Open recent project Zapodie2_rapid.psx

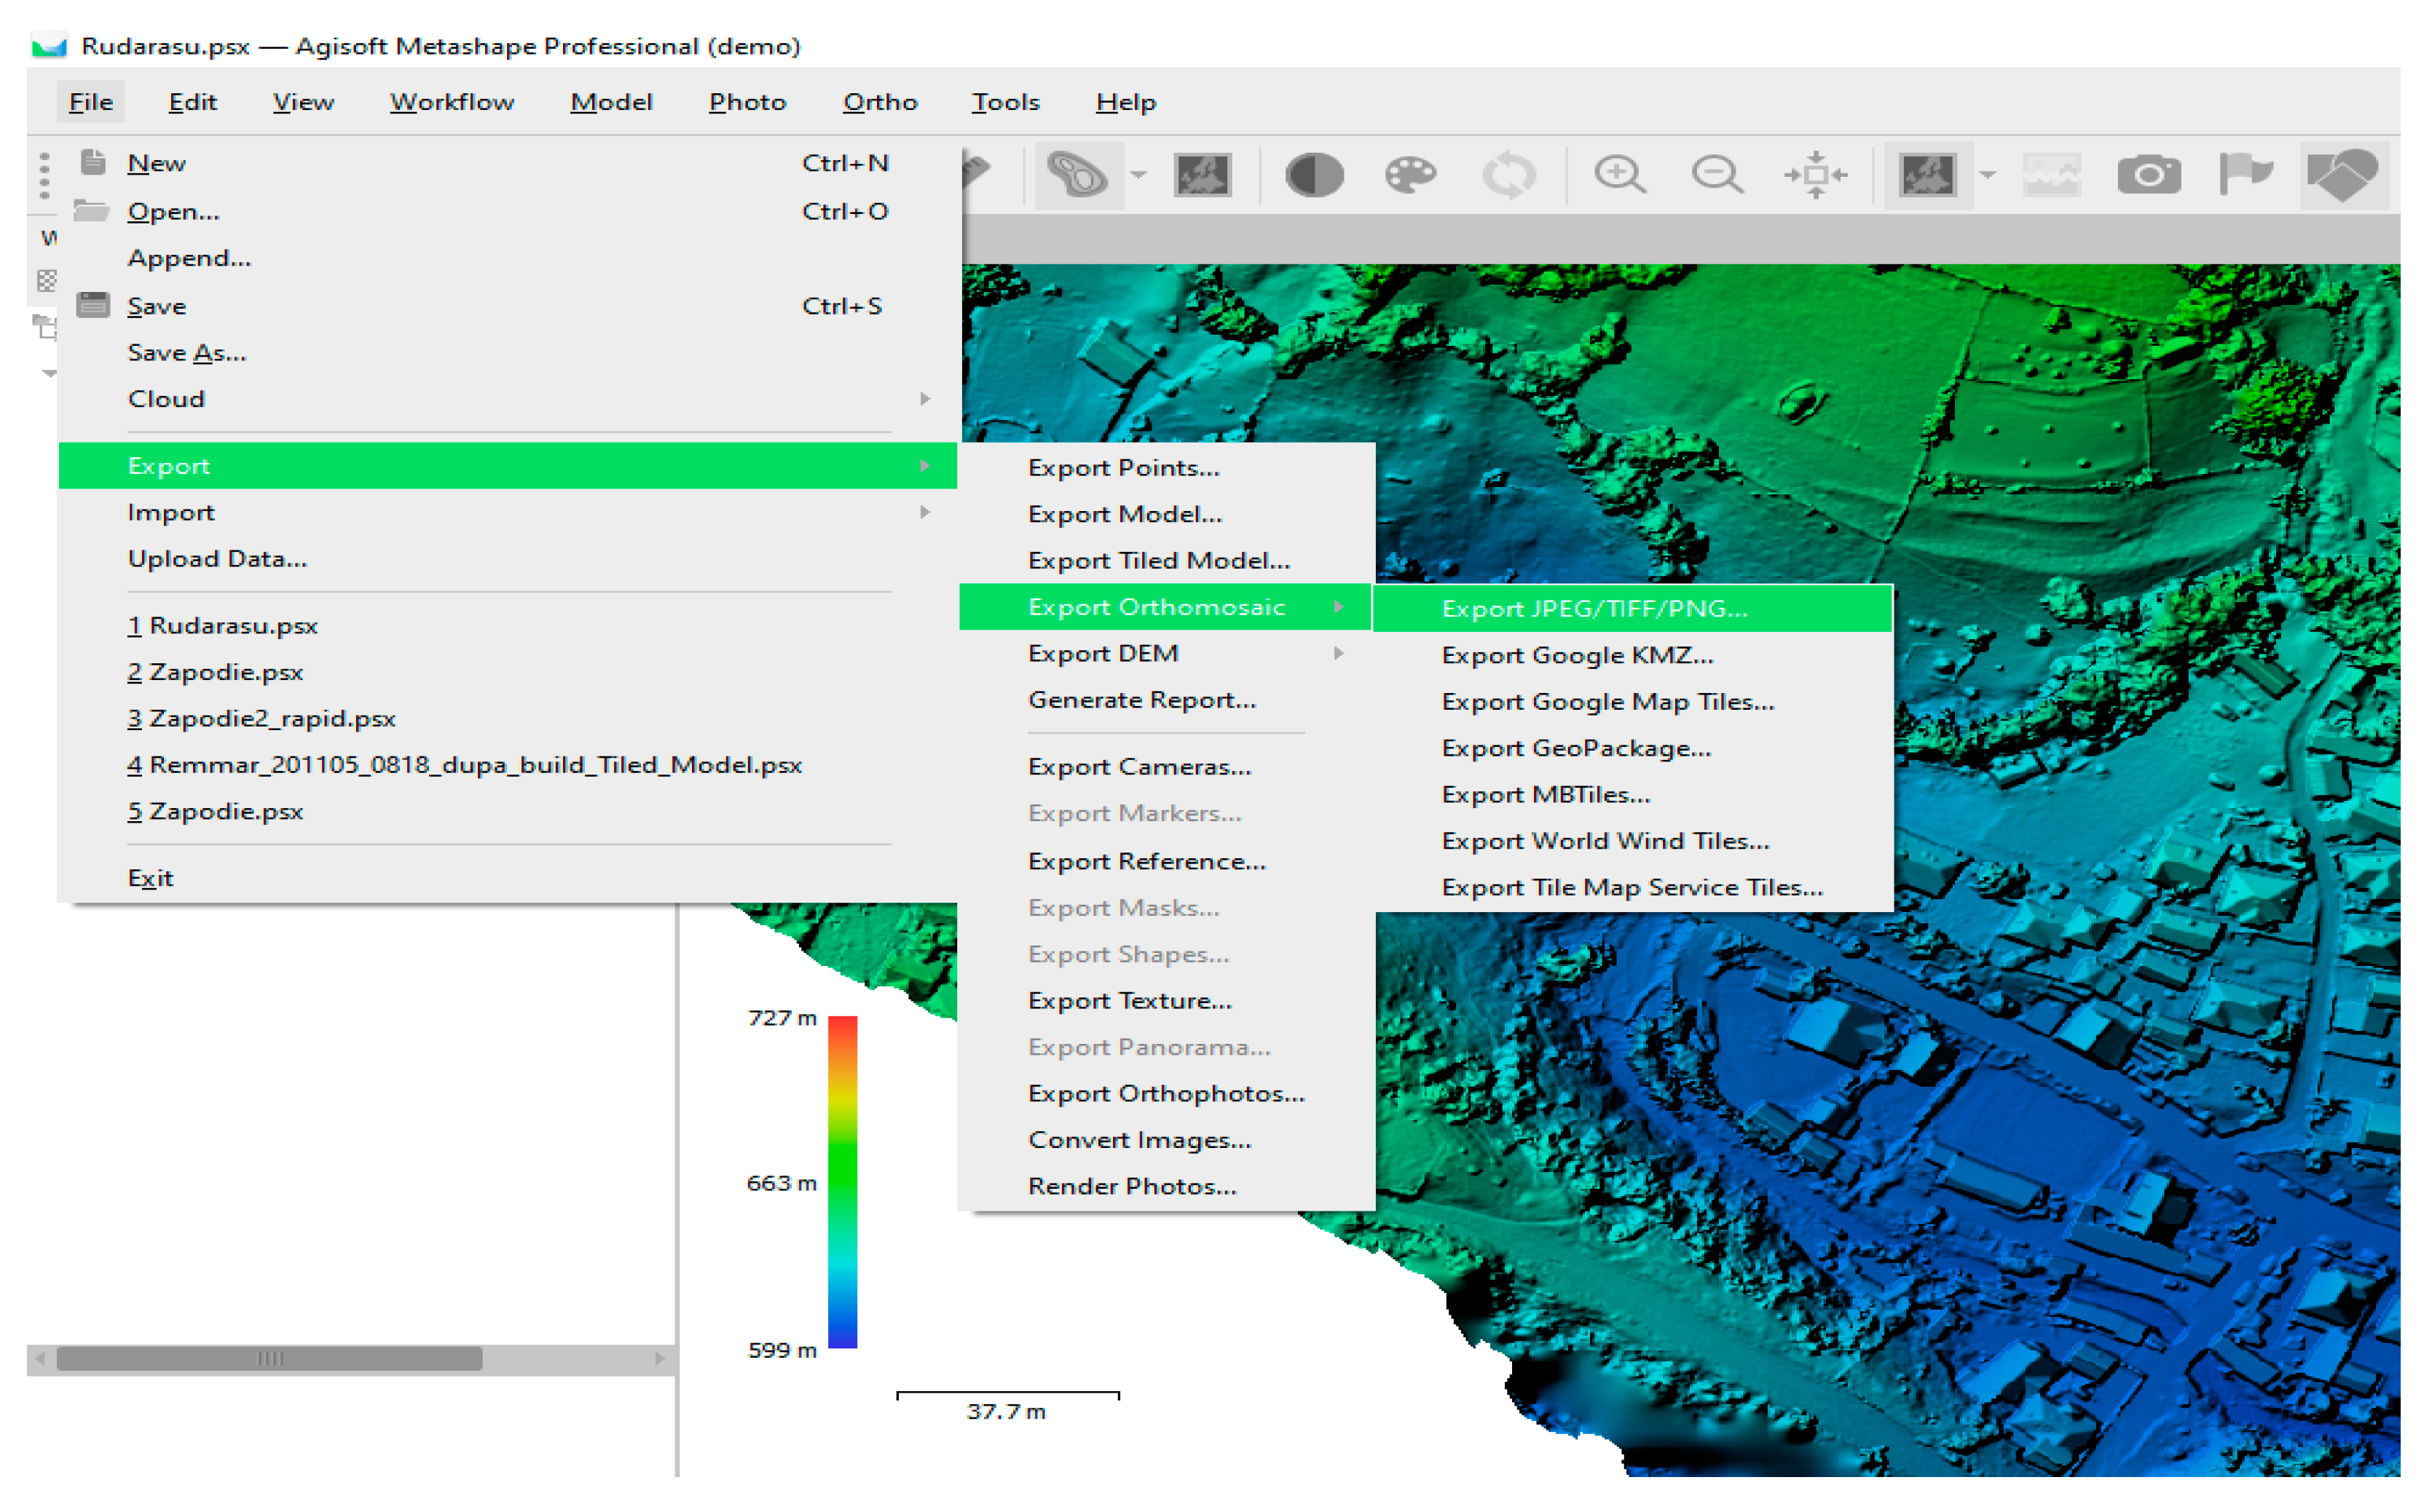[261, 718]
